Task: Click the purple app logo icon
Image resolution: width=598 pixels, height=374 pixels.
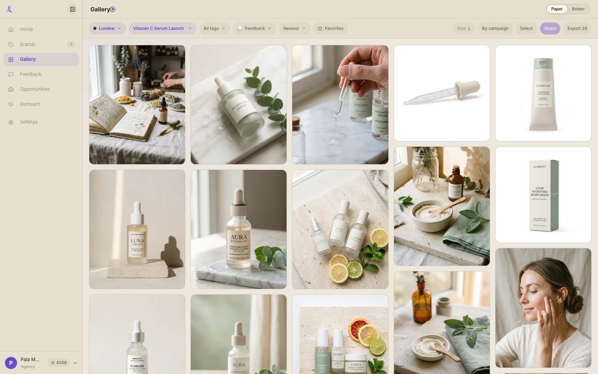Action: click(x=10, y=9)
